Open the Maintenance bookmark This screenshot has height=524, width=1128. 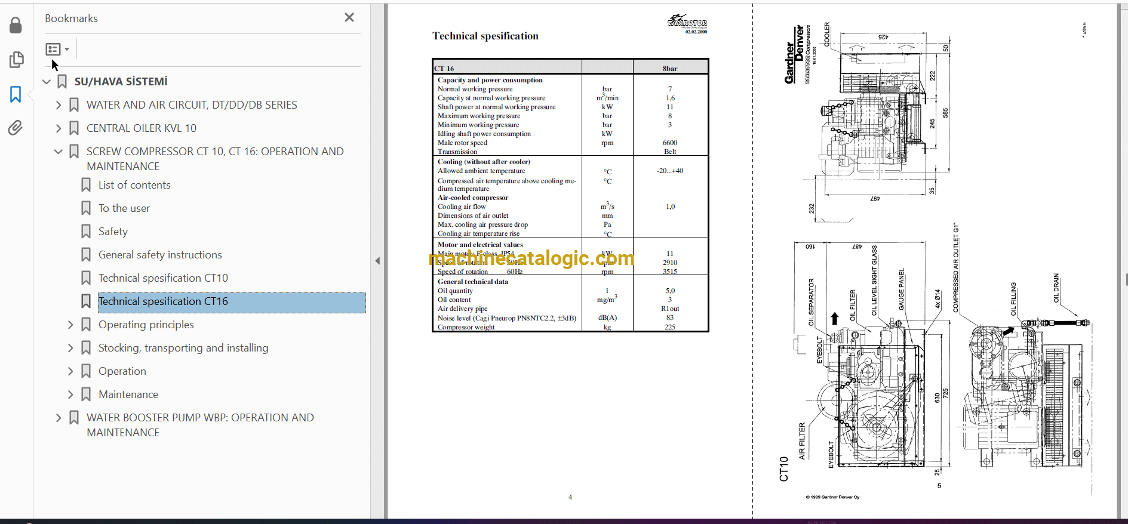click(128, 394)
